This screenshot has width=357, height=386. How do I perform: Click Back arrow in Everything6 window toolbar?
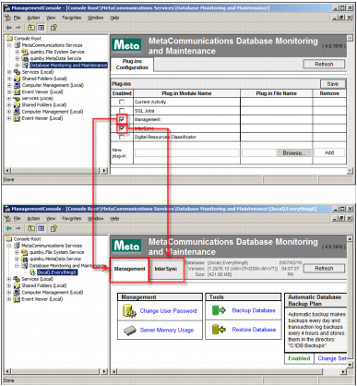click(9, 228)
